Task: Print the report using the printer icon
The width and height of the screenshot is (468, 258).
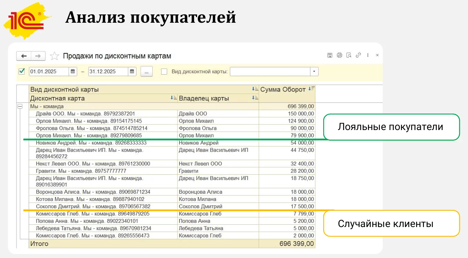Action: 339,55
